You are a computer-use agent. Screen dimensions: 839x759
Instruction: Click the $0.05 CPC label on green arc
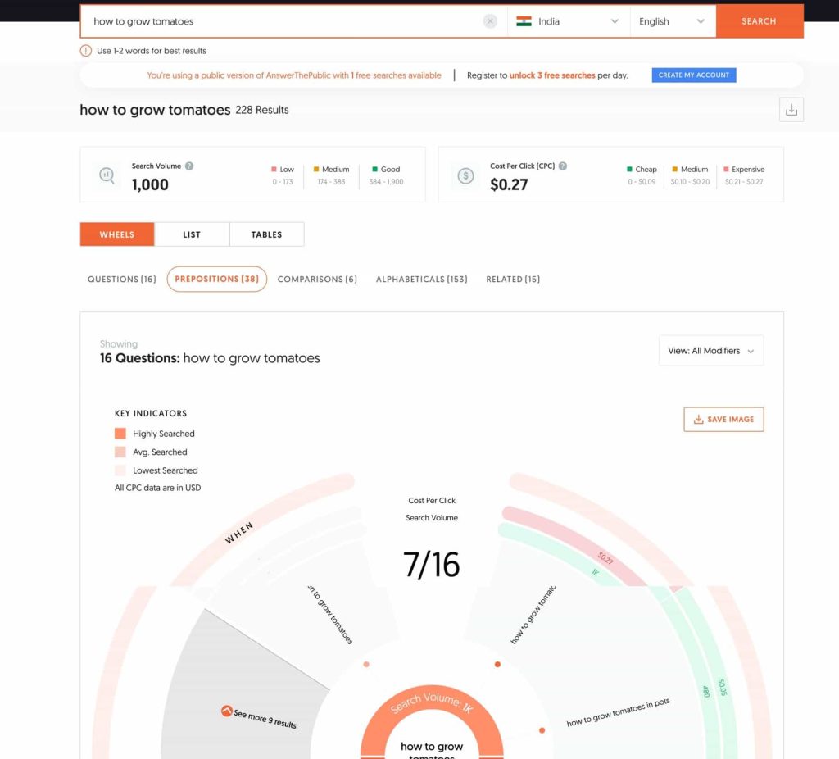click(723, 687)
